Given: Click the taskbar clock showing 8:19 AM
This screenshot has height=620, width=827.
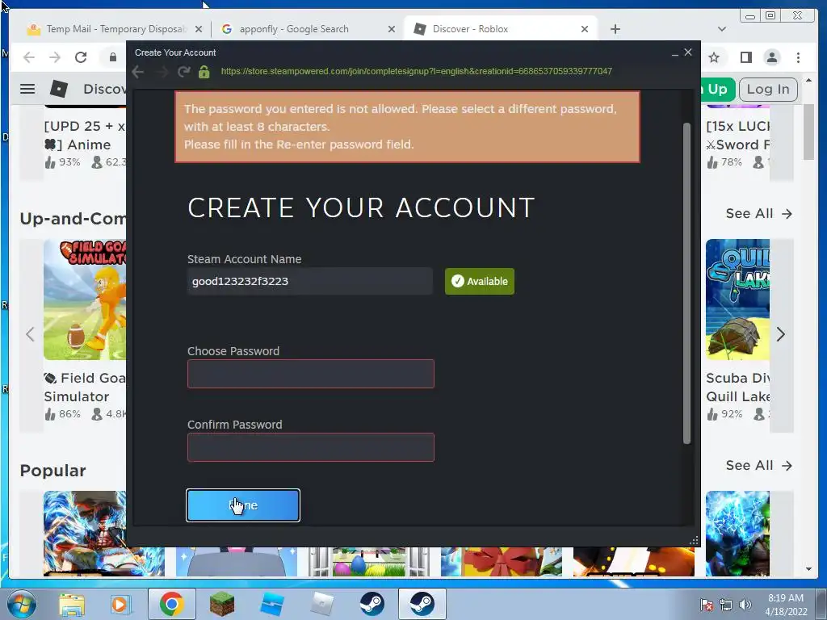Looking at the screenshot, I should (x=786, y=605).
